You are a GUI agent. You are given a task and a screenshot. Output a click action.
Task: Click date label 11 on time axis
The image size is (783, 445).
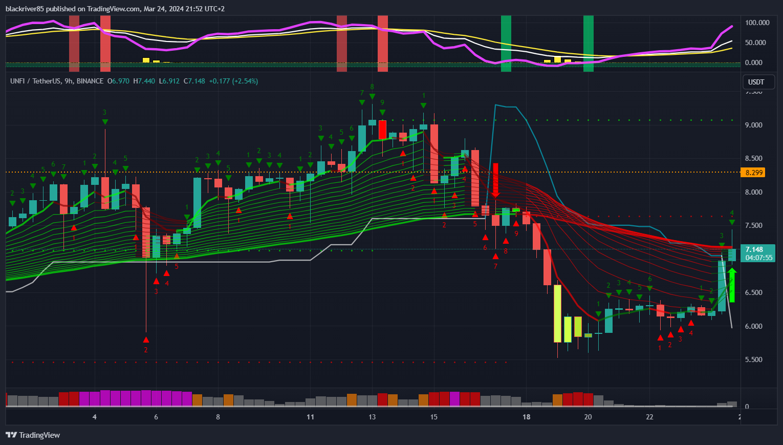point(310,417)
